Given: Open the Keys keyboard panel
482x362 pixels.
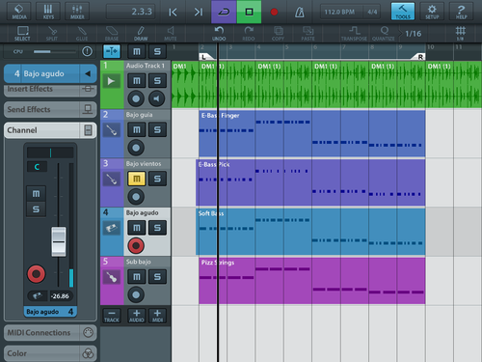Looking at the screenshot, I should pos(48,12).
